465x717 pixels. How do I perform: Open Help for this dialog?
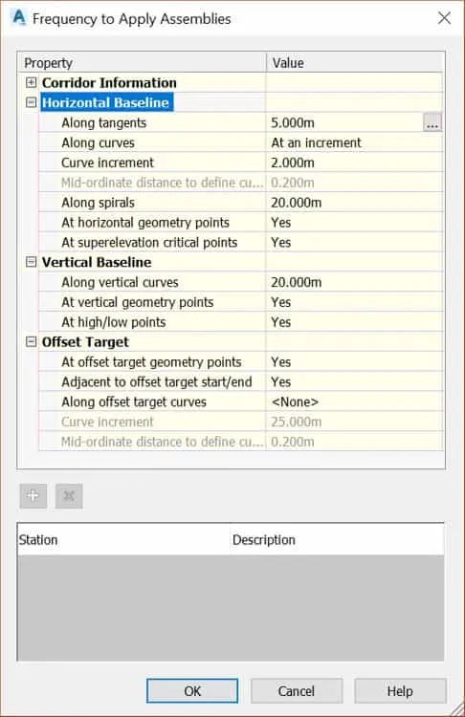coord(400,690)
